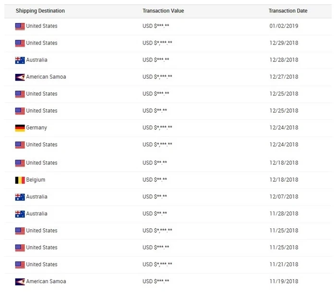Click the Australia flag in the 11/28/2018 row

coord(20,214)
